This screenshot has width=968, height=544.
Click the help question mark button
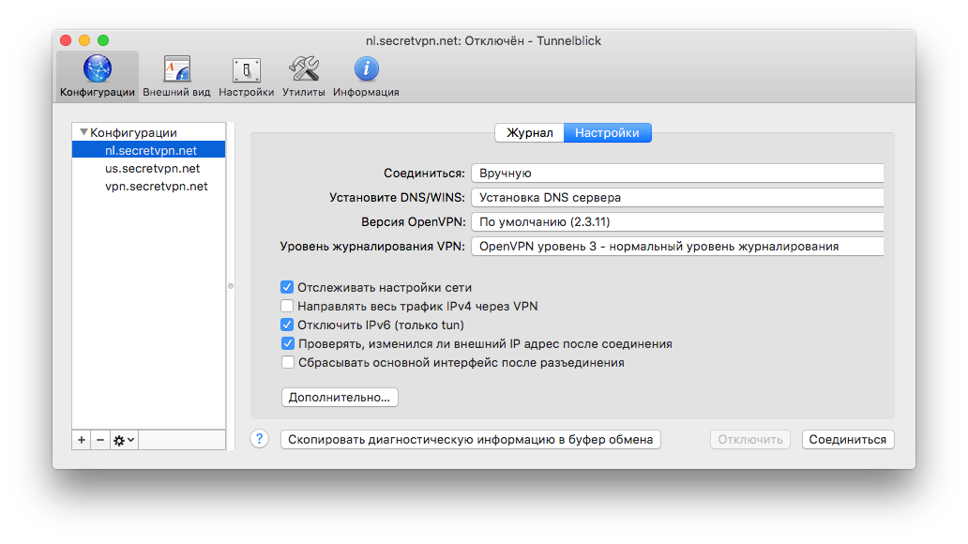[x=259, y=439]
